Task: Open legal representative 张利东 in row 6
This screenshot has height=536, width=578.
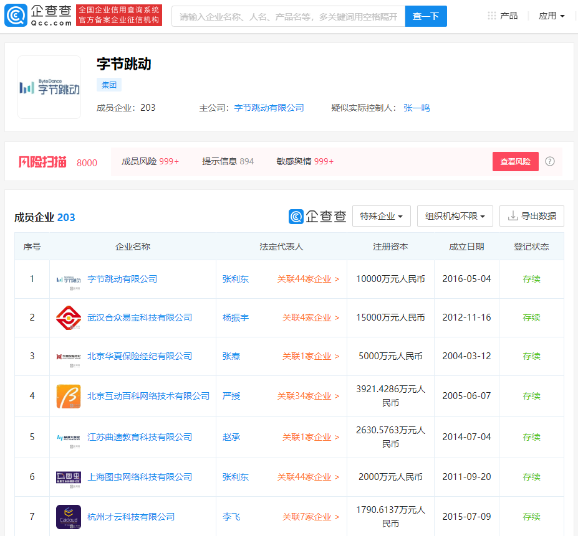Action: click(236, 477)
